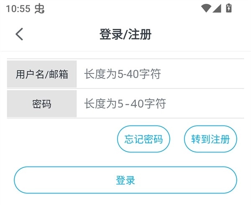Click the 登录/注册 page title
The image size is (251, 205).
(x=125, y=34)
